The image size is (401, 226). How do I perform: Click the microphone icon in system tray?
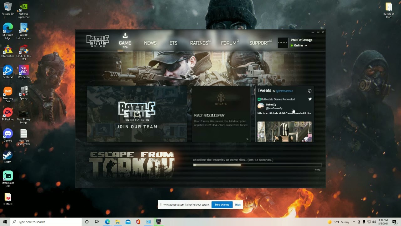364,222
